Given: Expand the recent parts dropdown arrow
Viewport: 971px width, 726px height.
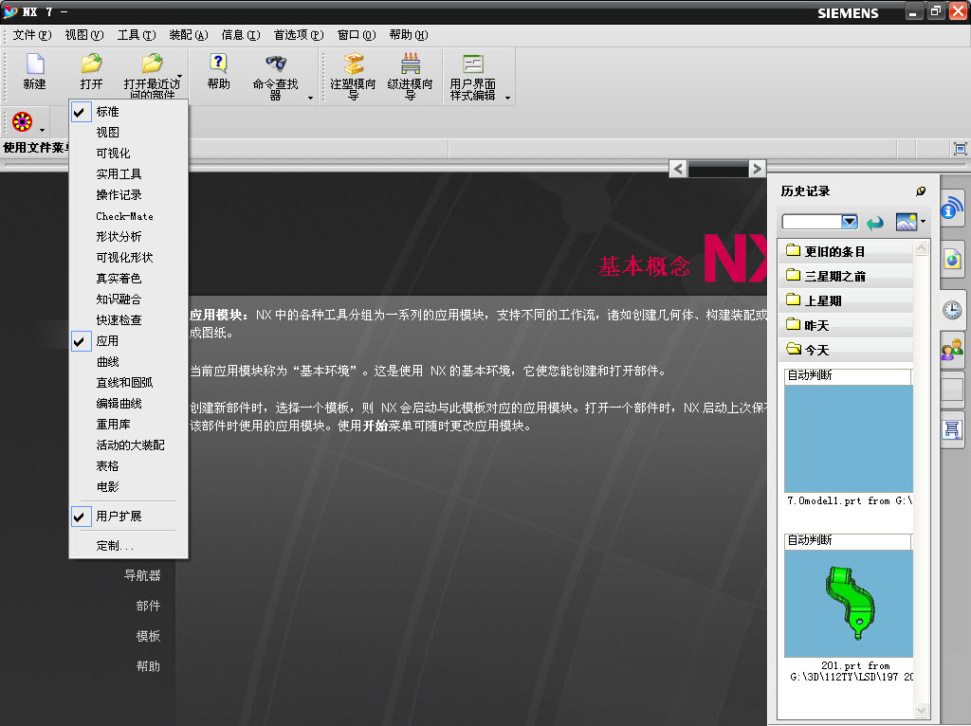Looking at the screenshot, I should coord(179,78).
